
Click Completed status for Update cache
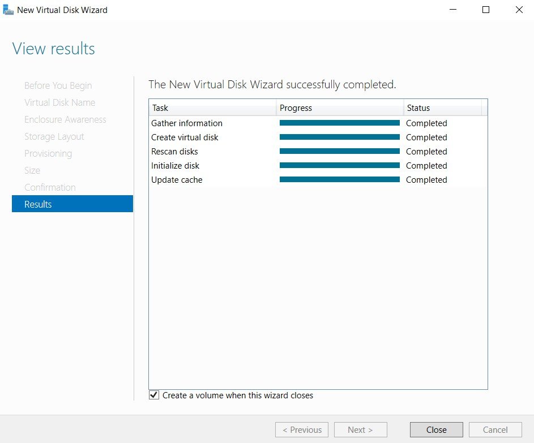[426, 180]
